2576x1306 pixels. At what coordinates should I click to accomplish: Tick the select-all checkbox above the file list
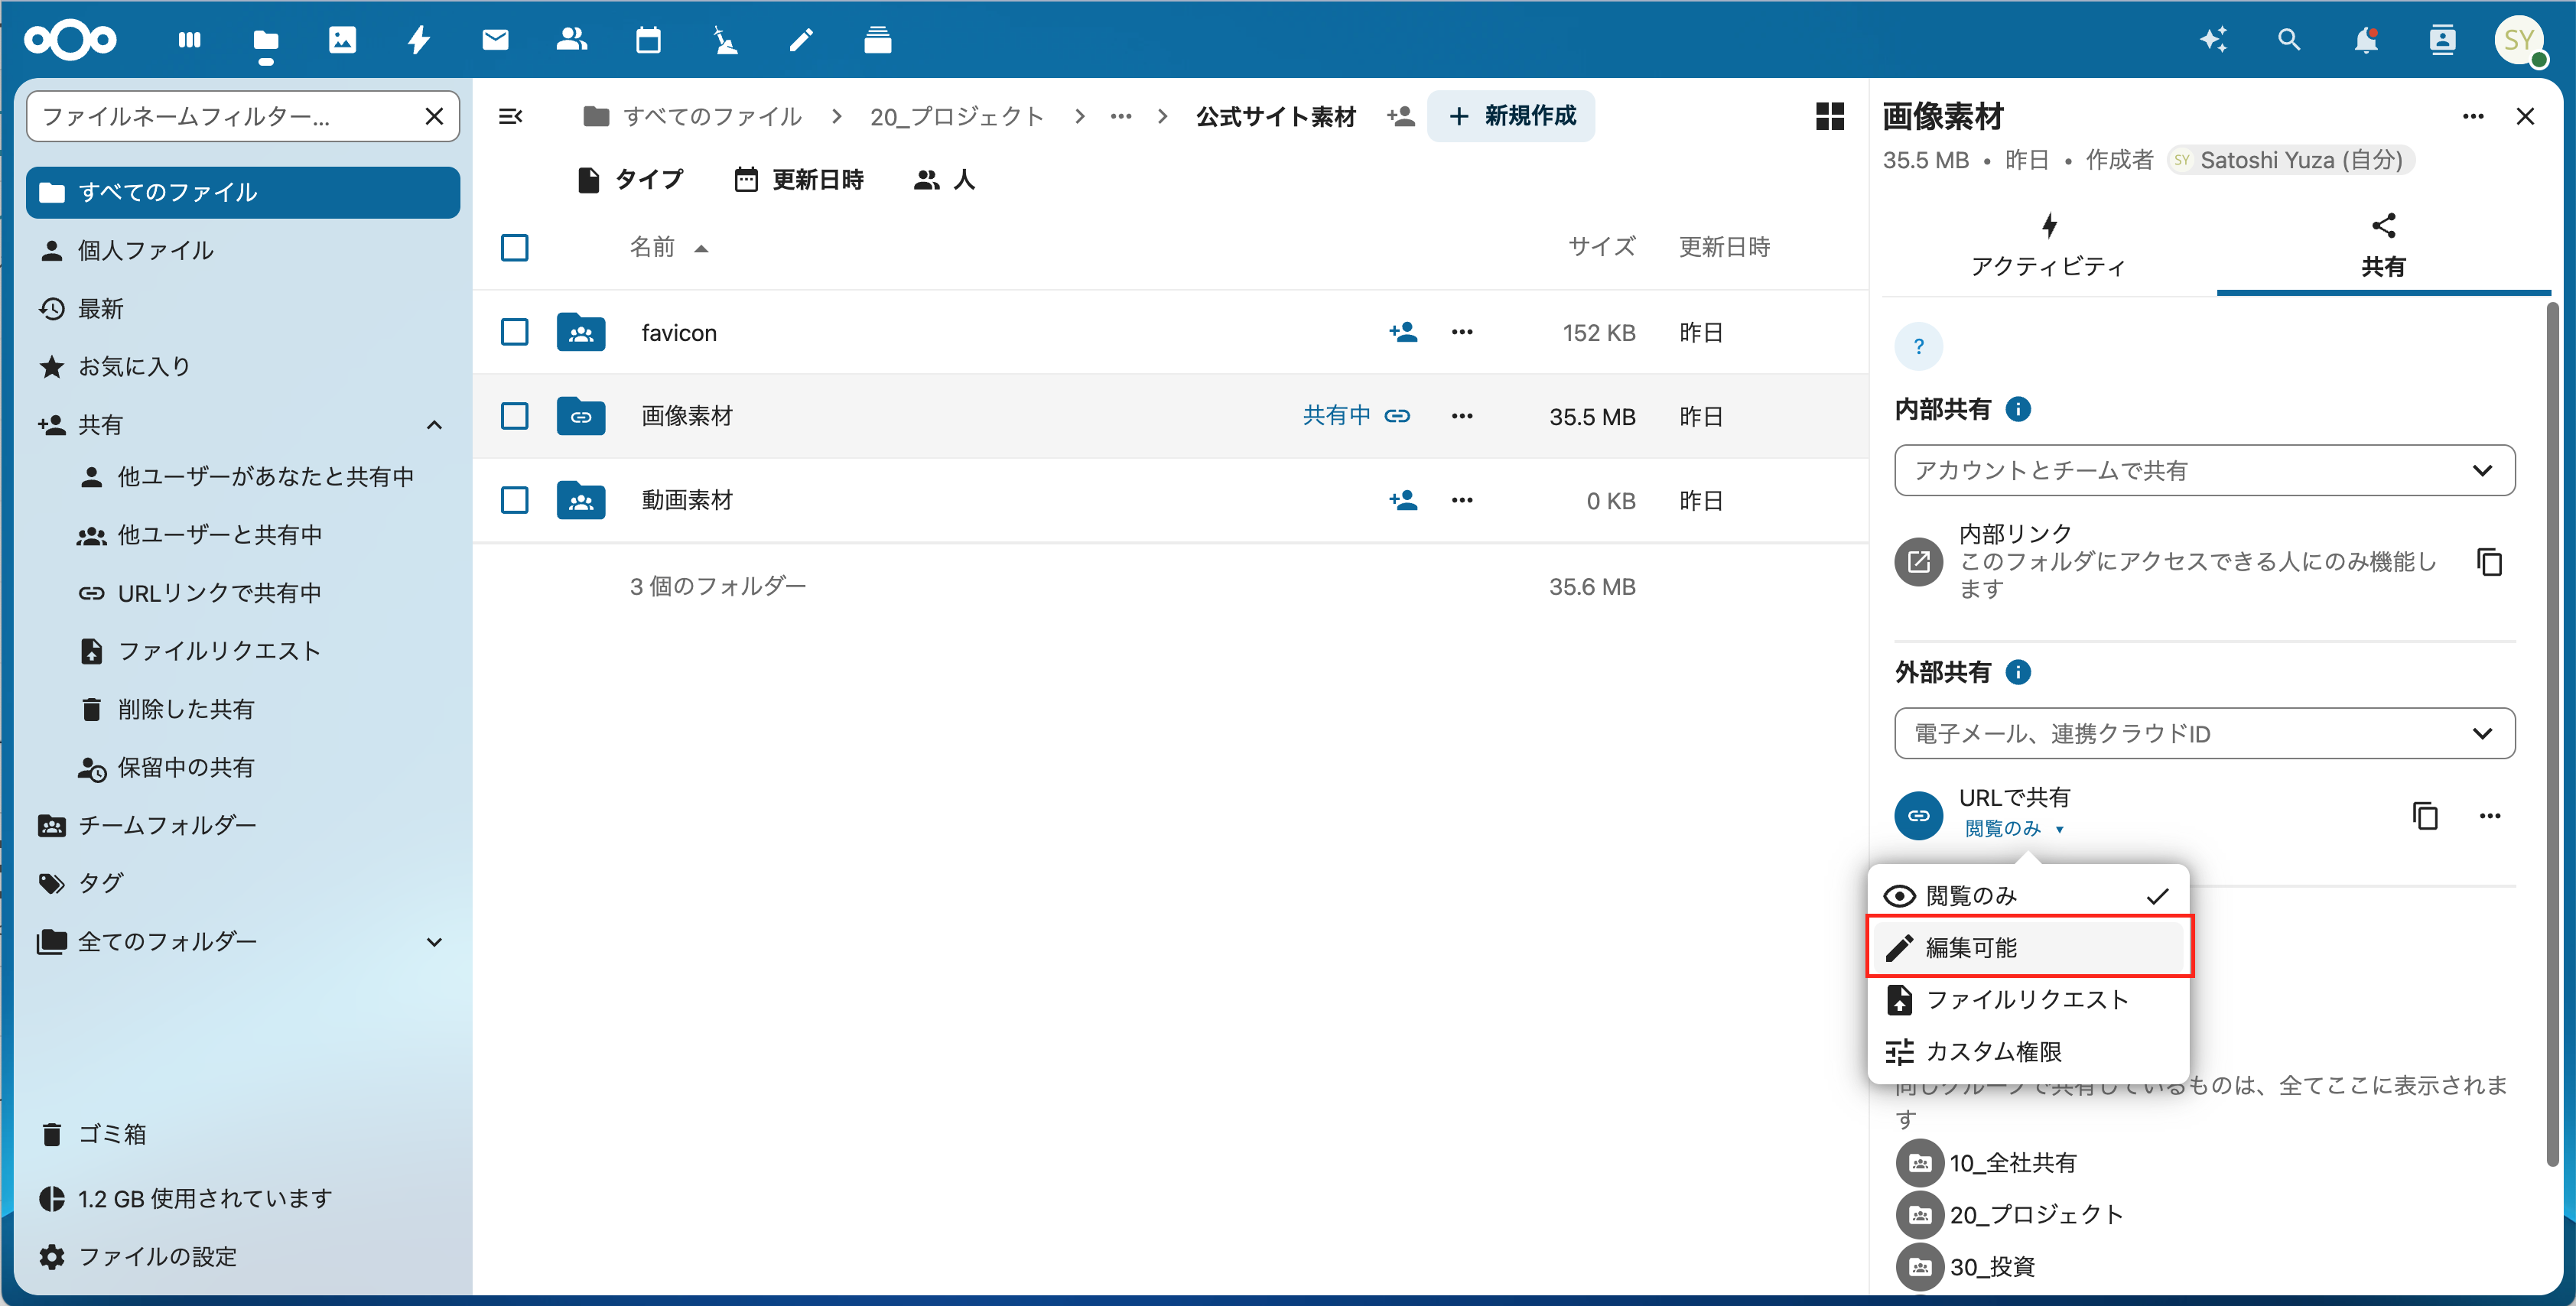click(x=514, y=247)
